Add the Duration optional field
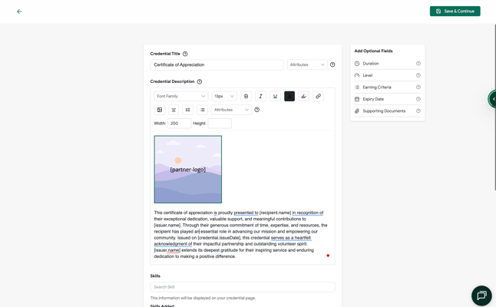 388,64
